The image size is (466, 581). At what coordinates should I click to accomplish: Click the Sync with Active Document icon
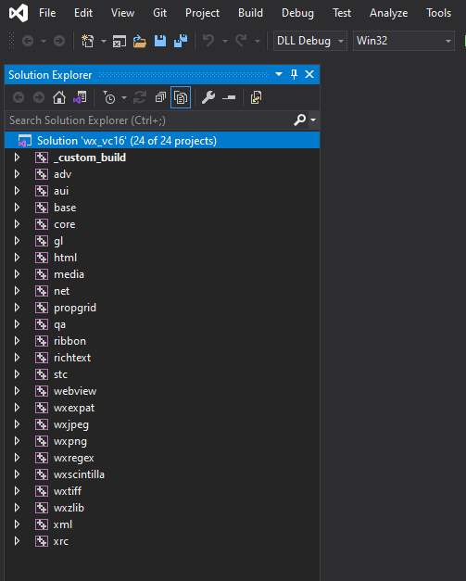point(140,98)
